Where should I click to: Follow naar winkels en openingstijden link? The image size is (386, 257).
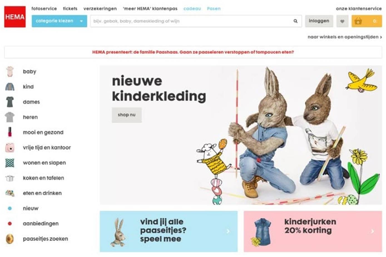345,37
